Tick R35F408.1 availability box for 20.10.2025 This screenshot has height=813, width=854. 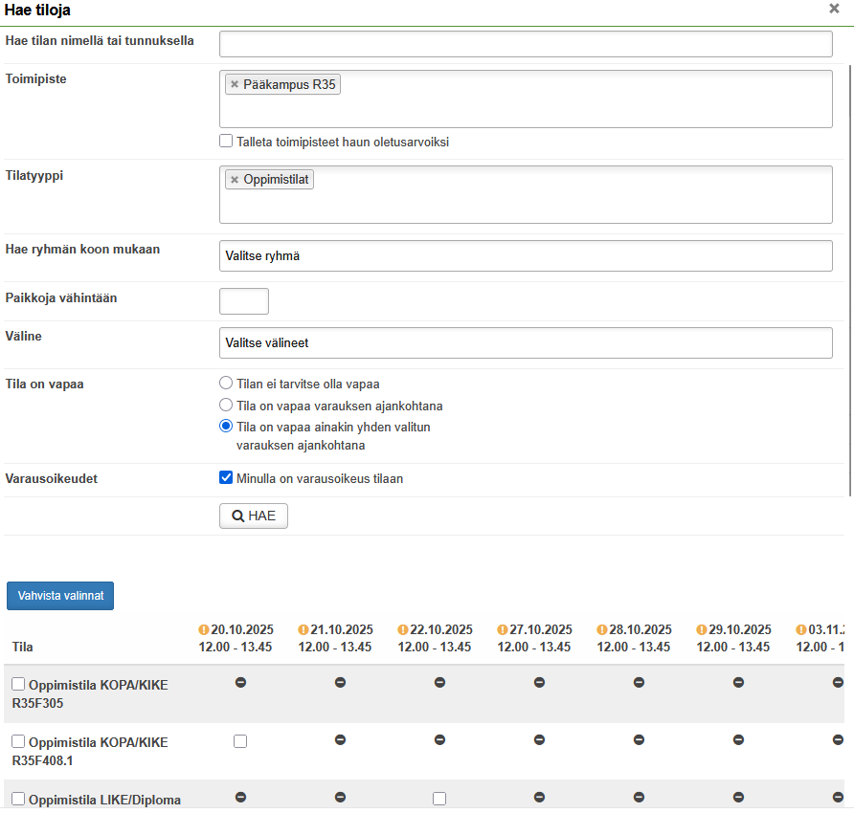coord(240,714)
